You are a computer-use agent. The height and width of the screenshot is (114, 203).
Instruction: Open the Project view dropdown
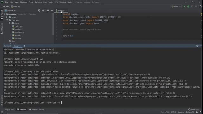(10, 11)
